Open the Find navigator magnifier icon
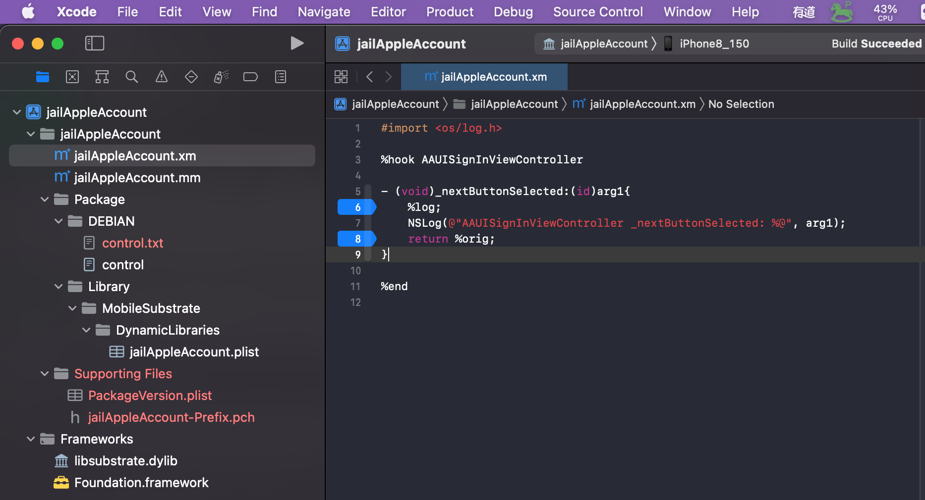Image resolution: width=925 pixels, height=500 pixels. coord(132,77)
